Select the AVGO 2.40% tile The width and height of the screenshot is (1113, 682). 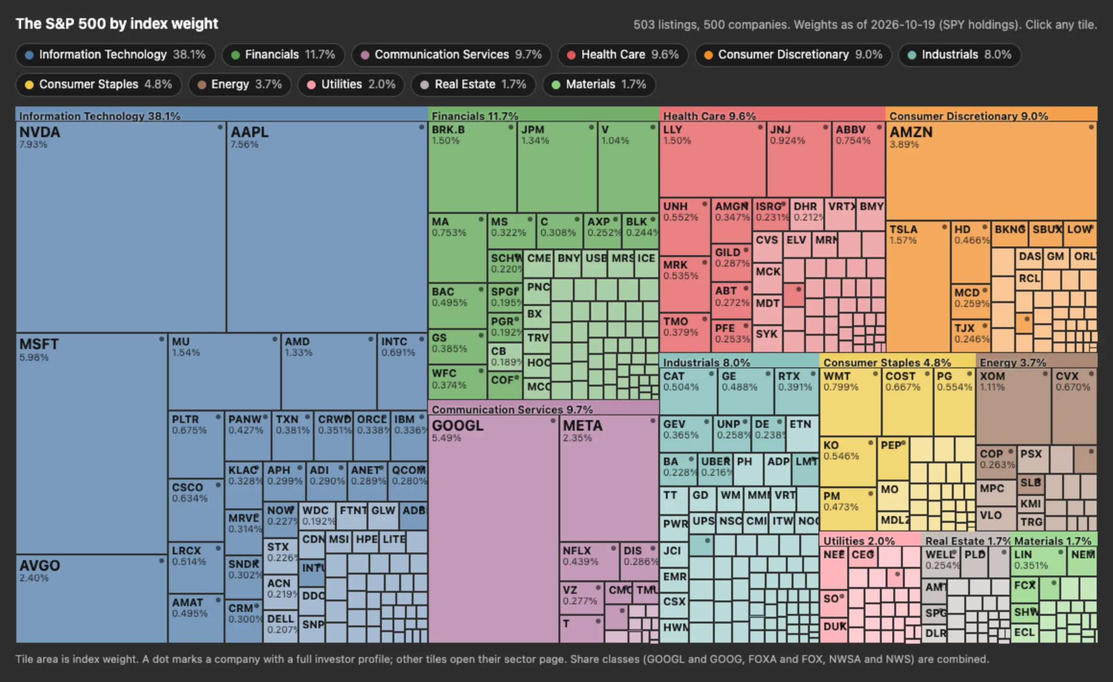coord(92,599)
